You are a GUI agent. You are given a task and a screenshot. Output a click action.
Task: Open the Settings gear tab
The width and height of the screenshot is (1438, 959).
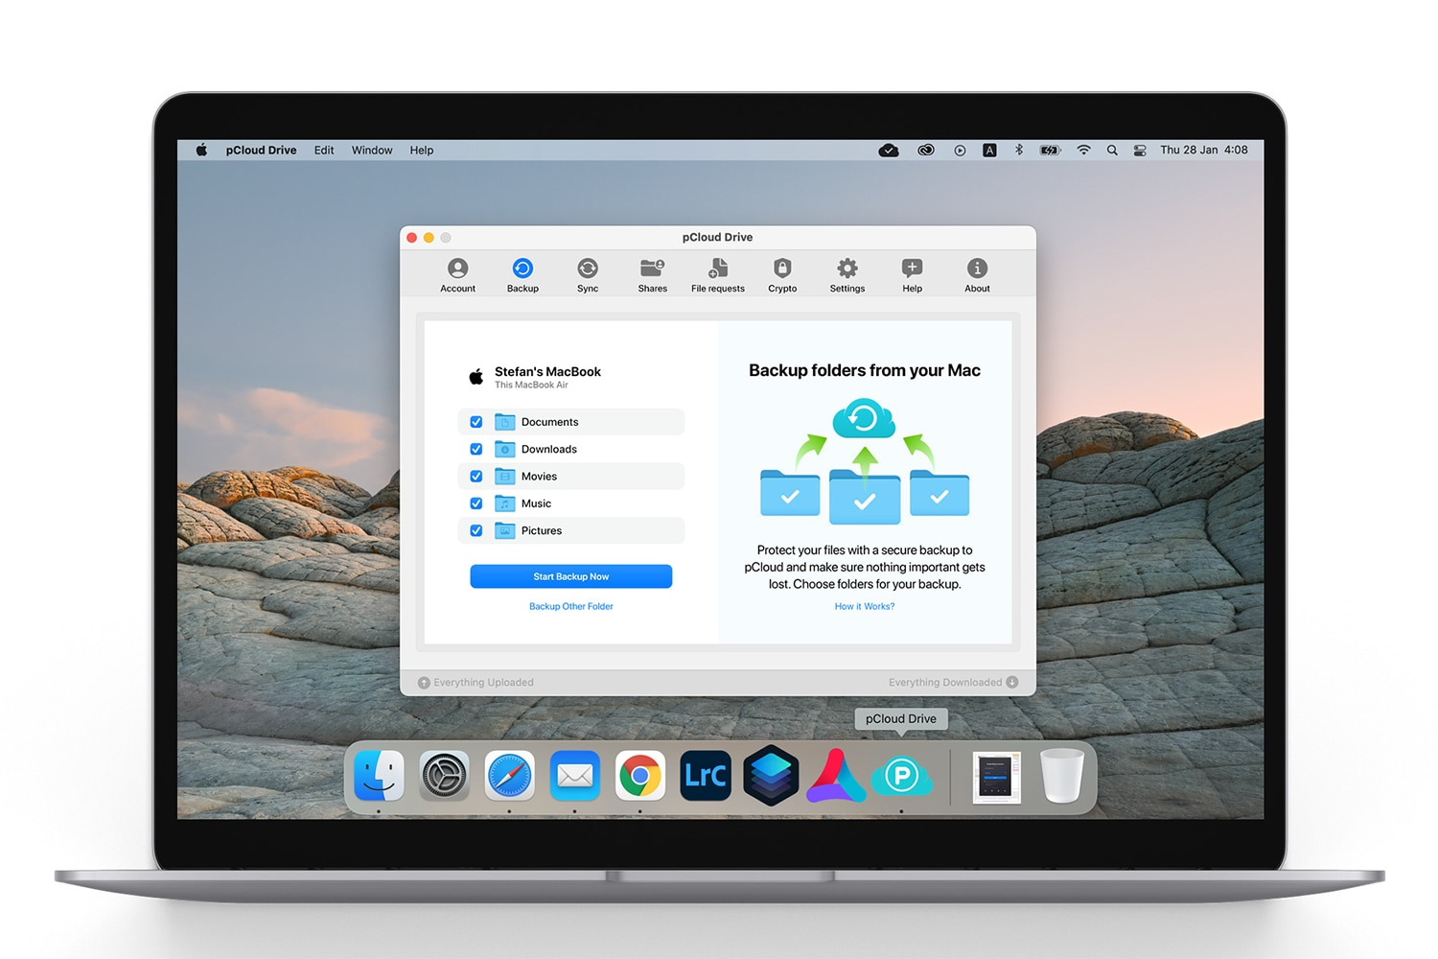click(x=847, y=274)
